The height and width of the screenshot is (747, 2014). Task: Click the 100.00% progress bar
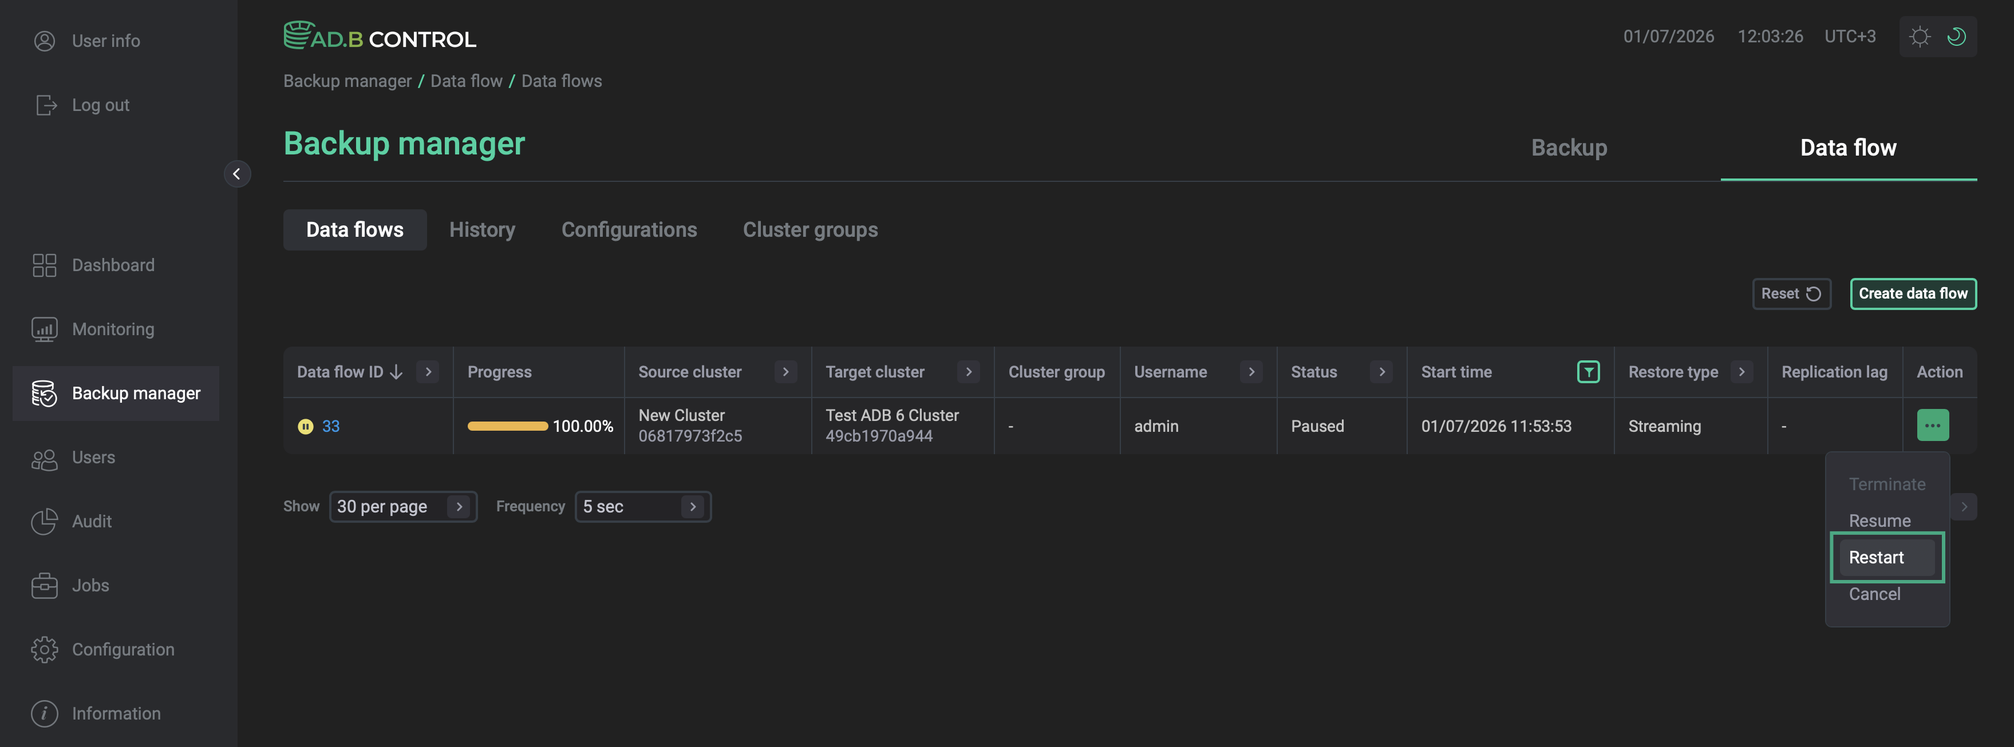507,427
